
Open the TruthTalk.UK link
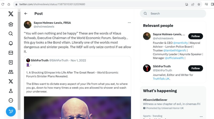[161, 79]
